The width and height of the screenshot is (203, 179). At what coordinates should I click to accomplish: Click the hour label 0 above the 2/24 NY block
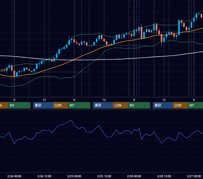14,100
